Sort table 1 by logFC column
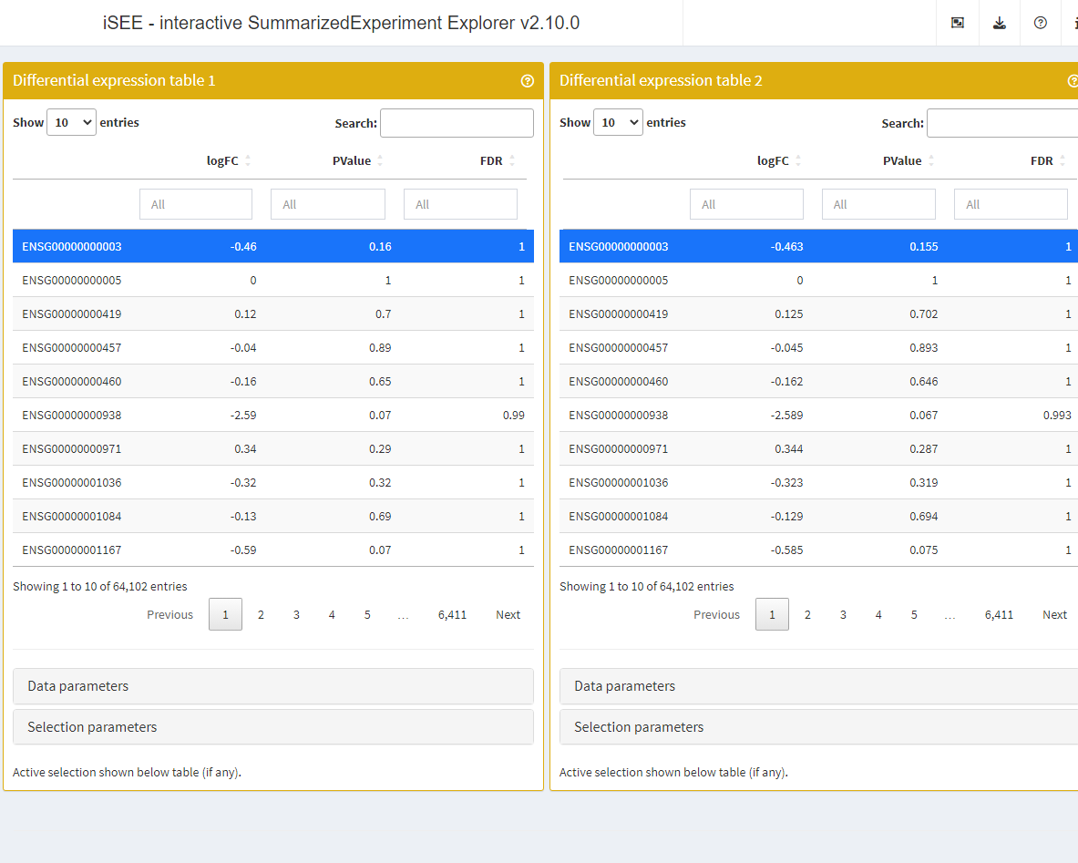 coord(223,160)
